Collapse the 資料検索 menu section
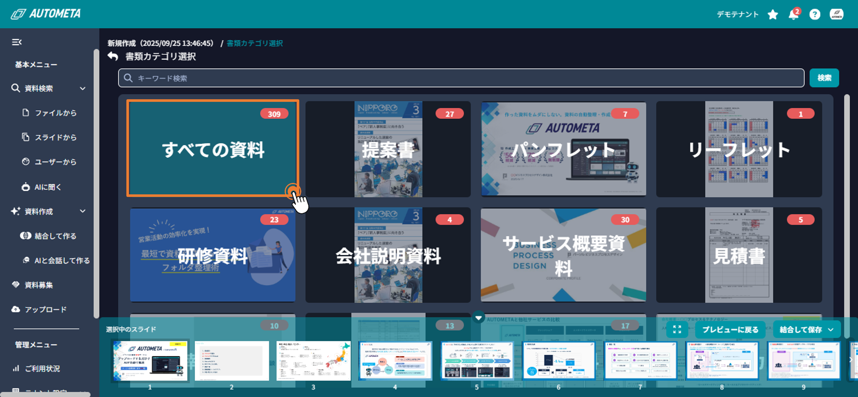 (83, 88)
